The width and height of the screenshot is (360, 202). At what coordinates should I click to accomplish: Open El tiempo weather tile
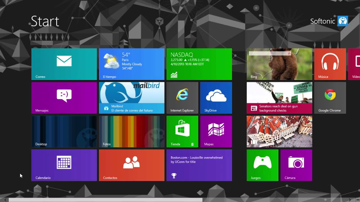click(x=132, y=64)
